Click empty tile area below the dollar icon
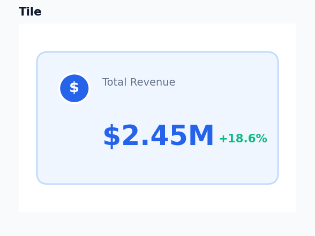Screen dimensions: 315x236 click(74, 140)
